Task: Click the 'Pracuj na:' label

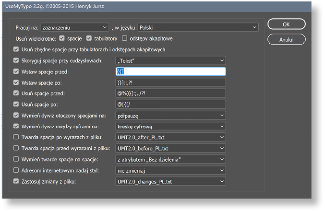Action: click(x=27, y=27)
